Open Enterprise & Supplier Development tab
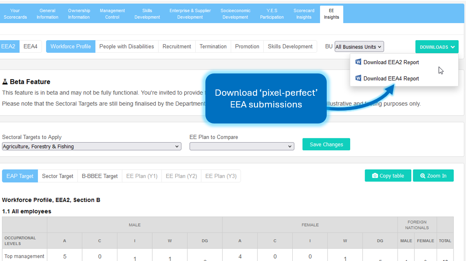This screenshot has height=261, width=466. coord(190,14)
